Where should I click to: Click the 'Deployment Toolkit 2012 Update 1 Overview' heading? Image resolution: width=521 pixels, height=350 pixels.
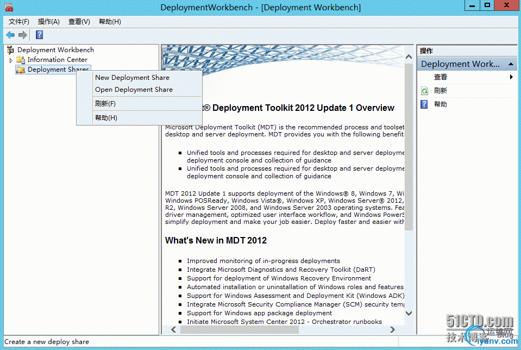click(303, 108)
